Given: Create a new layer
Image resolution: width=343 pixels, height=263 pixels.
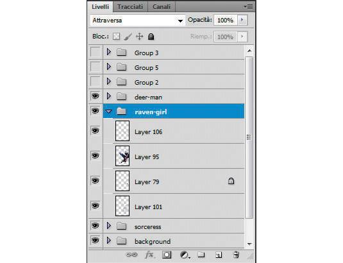Looking at the screenshot, I should click(219, 255).
